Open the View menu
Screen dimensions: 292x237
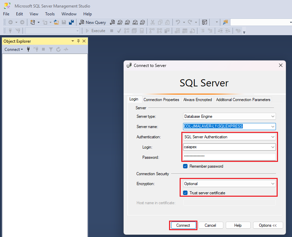click(x=34, y=14)
